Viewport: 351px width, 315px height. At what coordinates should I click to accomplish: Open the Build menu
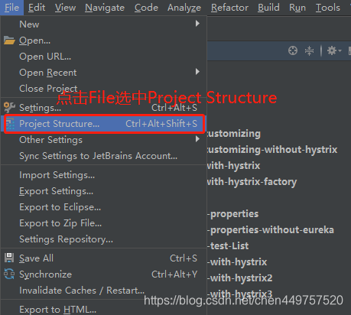(268, 8)
